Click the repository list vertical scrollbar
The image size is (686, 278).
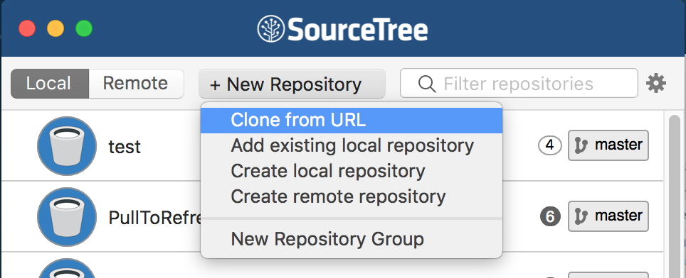[675, 194]
